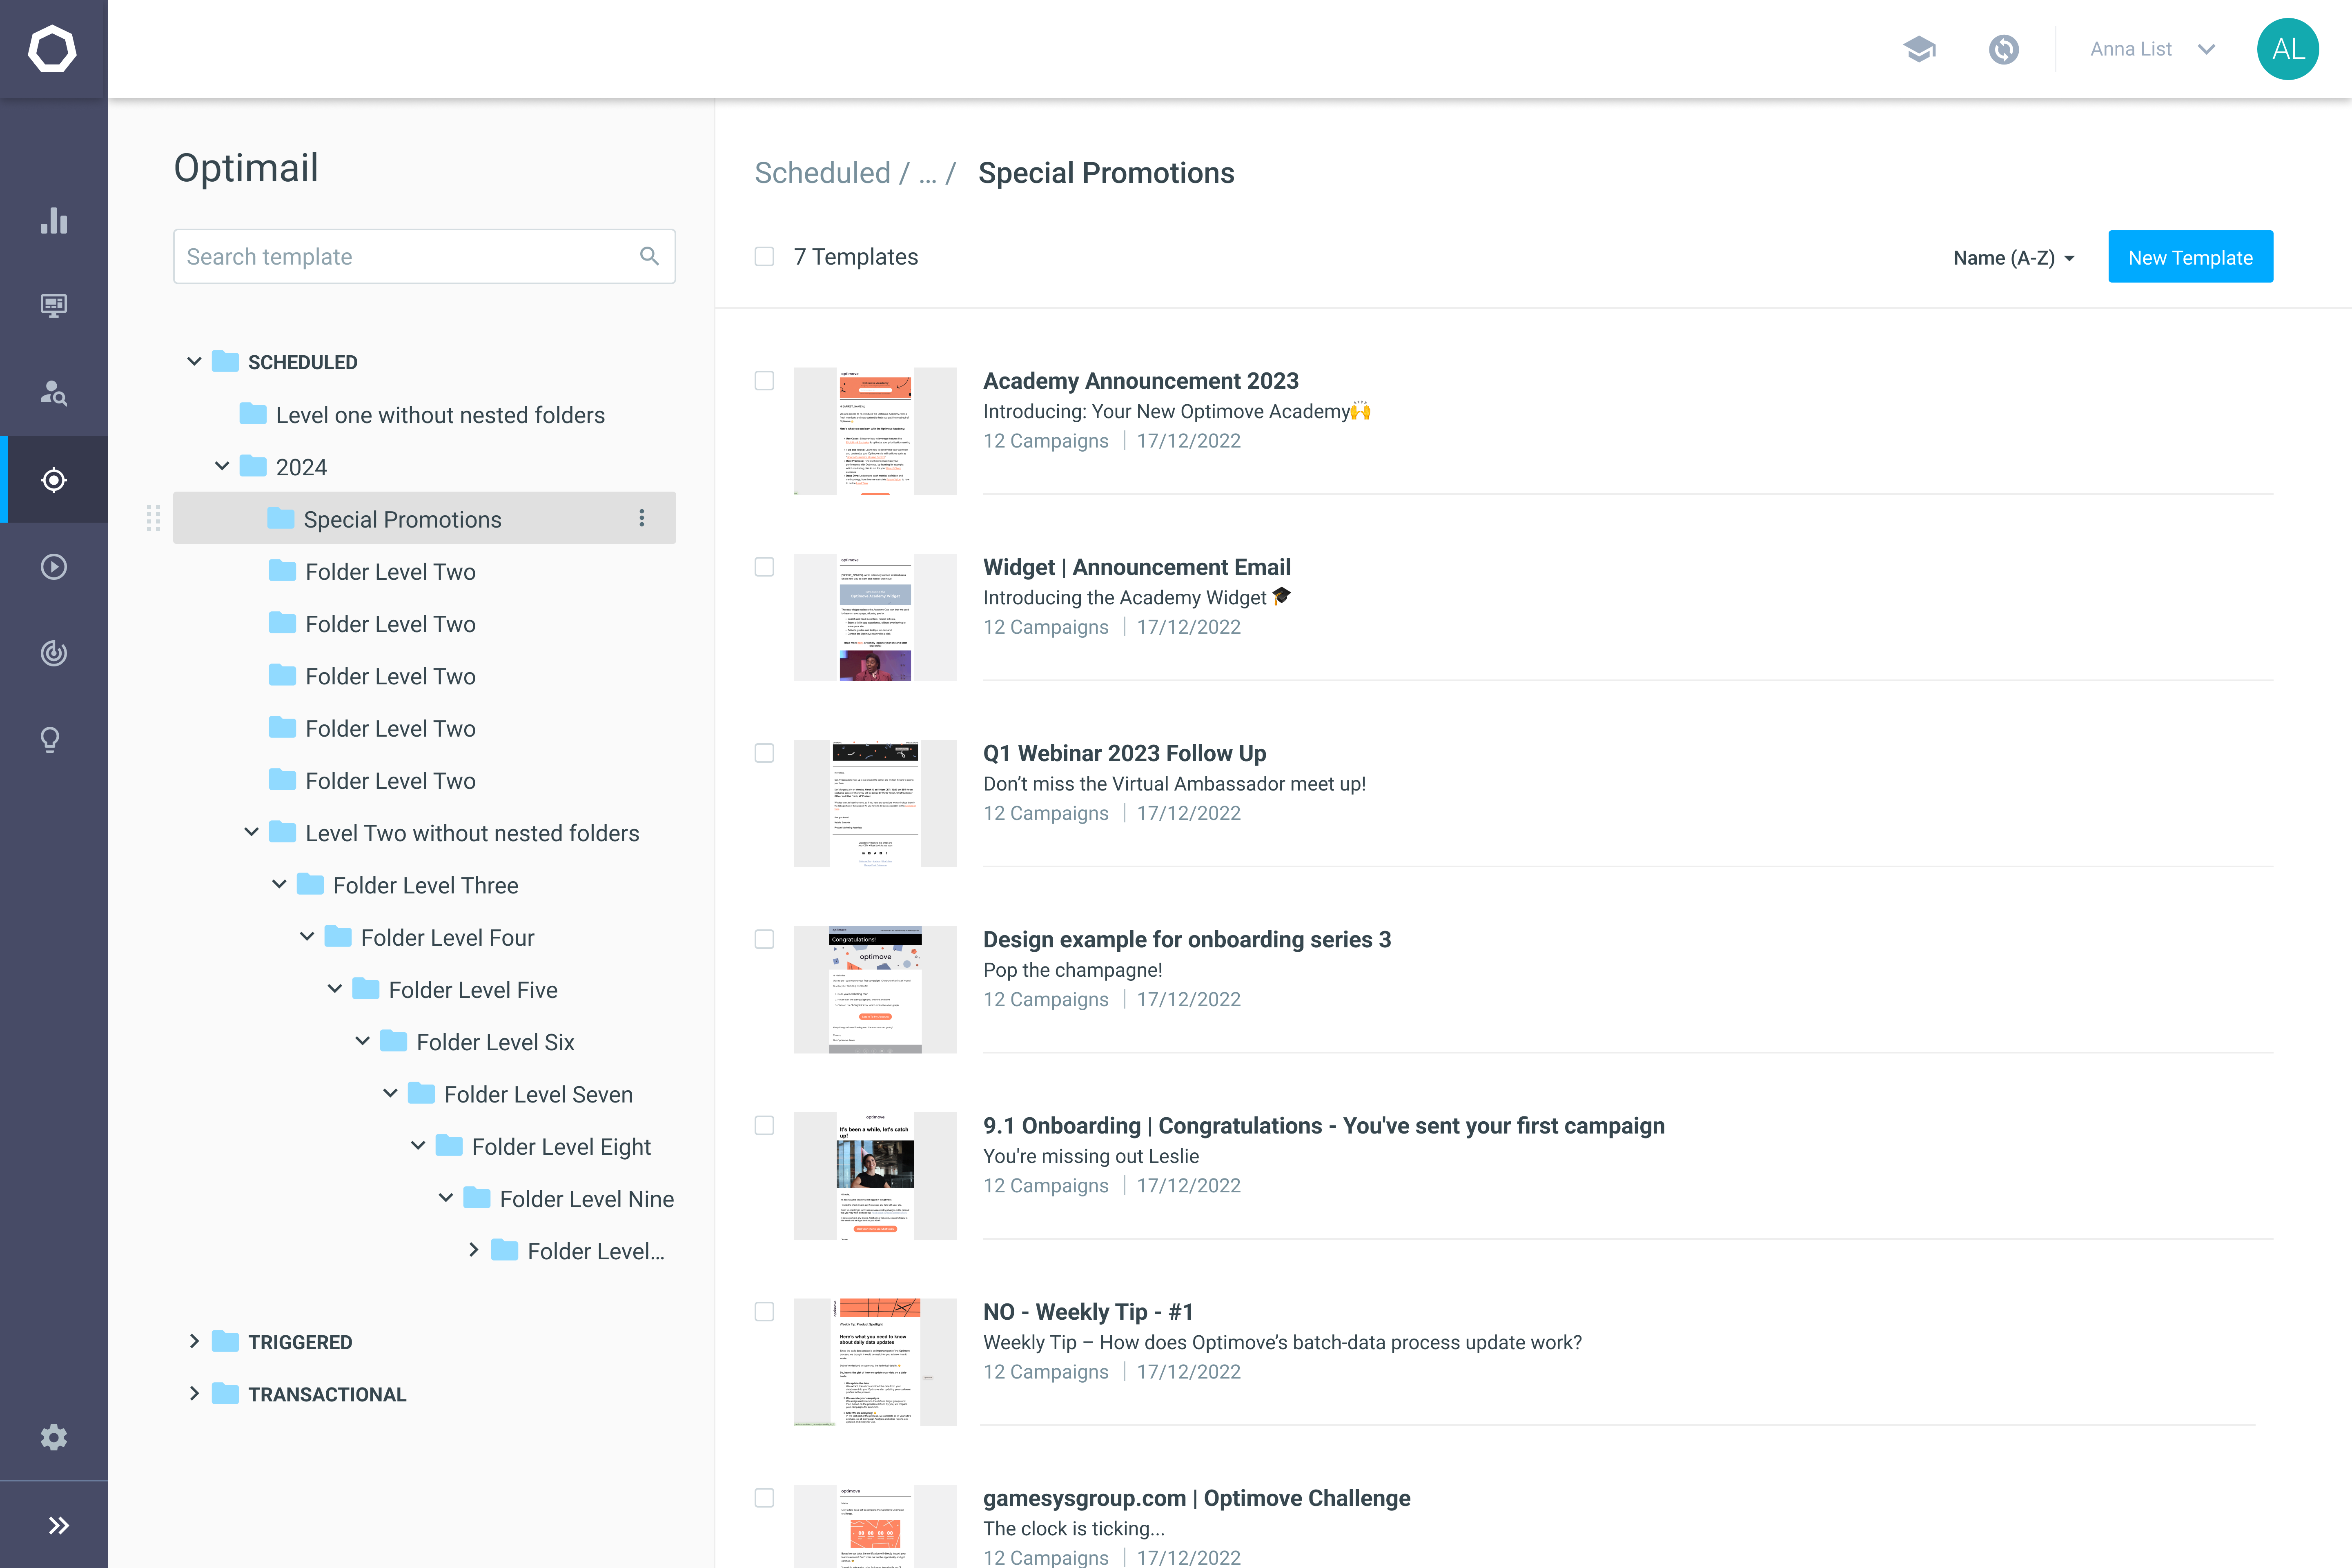Viewport: 2352px width, 1568px height.
Task: Click the SCHEDULED folder icon
Action: (x=226, y=361)
